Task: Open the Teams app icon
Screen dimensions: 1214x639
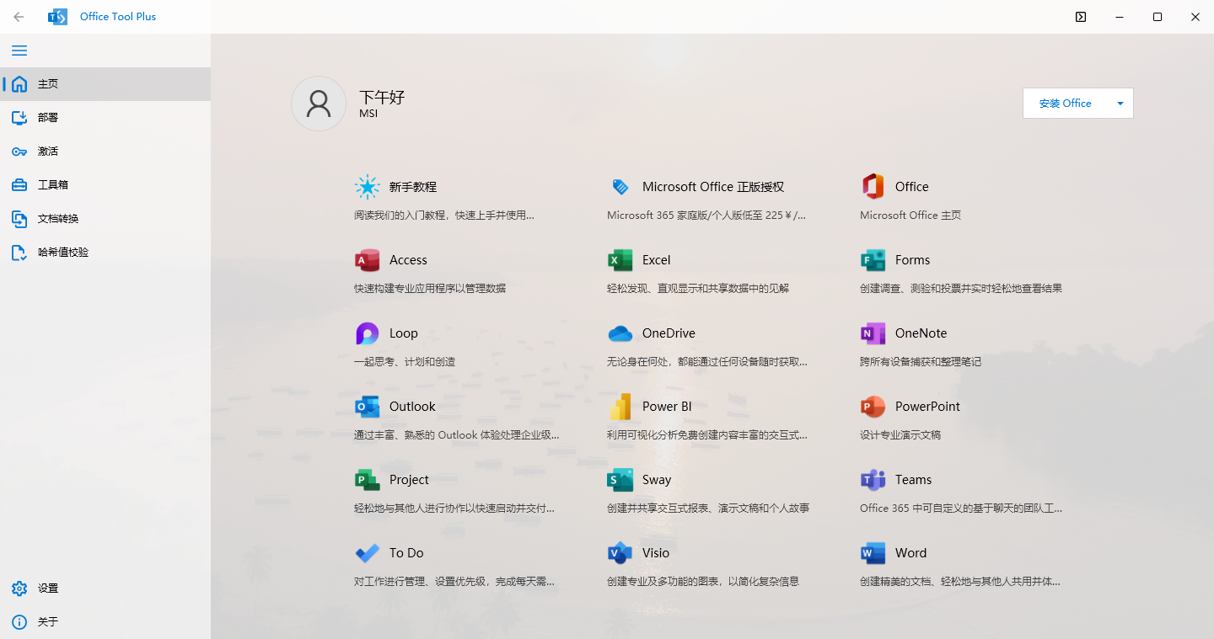Action: click(873, 480)
